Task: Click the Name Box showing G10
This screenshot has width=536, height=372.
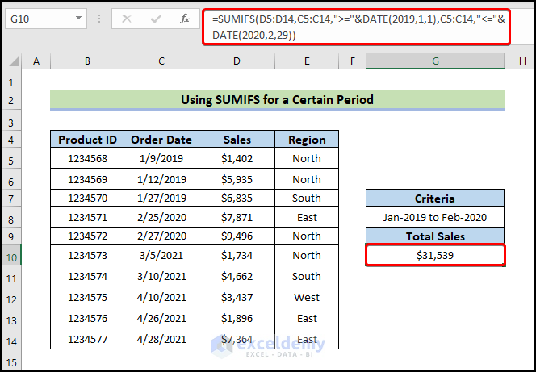Action: pos(36,18)
